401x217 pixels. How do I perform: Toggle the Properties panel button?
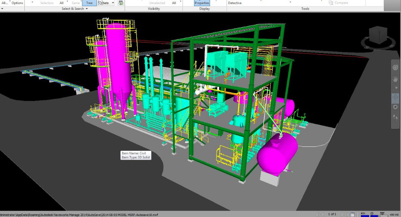click(202, 3)
